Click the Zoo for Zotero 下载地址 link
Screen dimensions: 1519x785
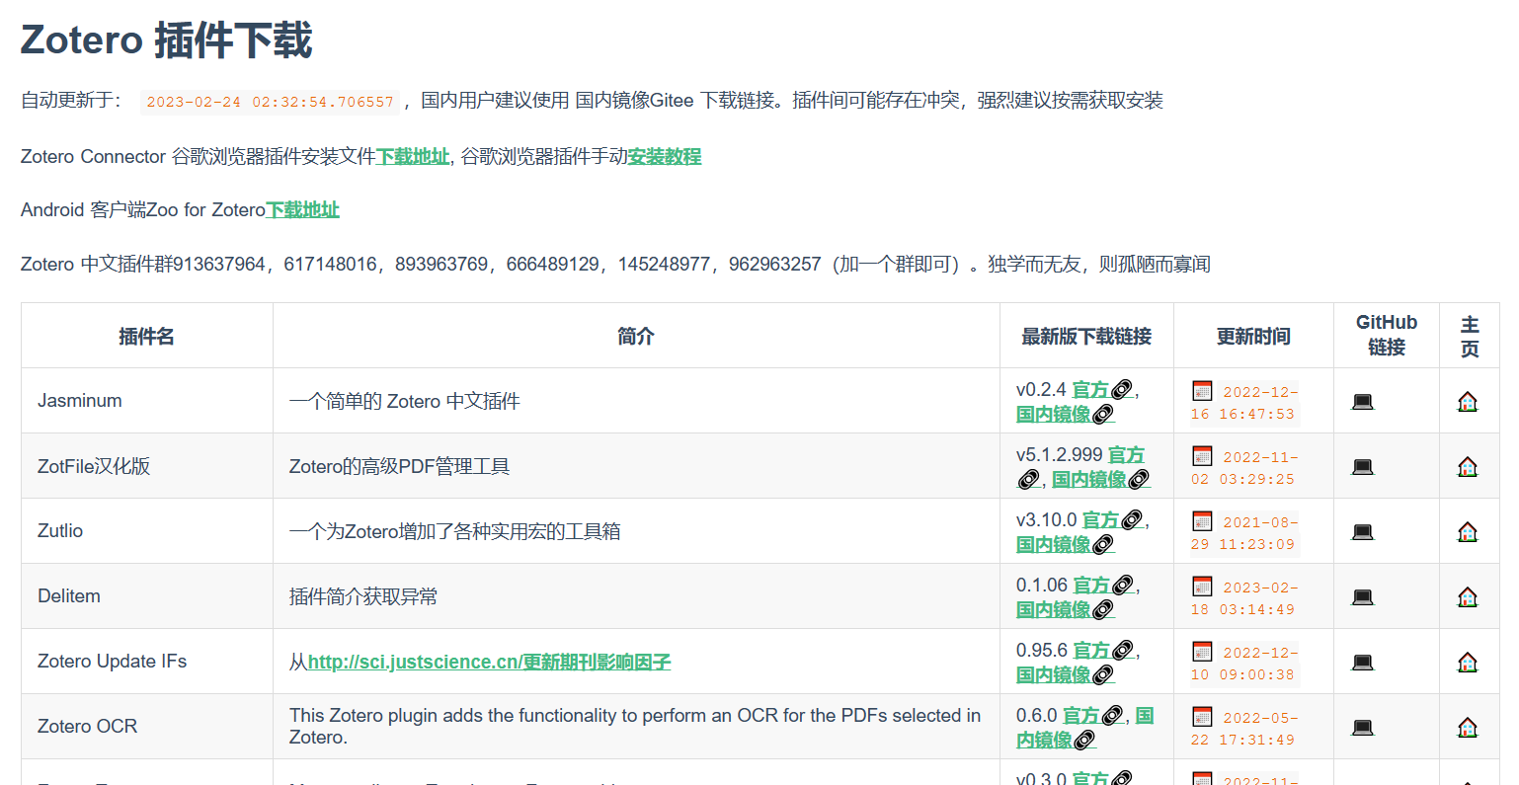tap(301, 209)
